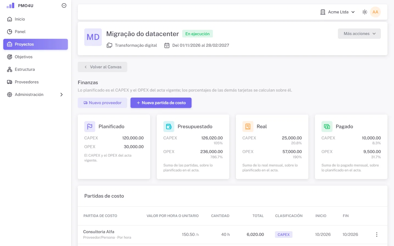This screenshot has height=246, width=394.
Task: Click the Partida de costo column header
Action: [100, 216]
